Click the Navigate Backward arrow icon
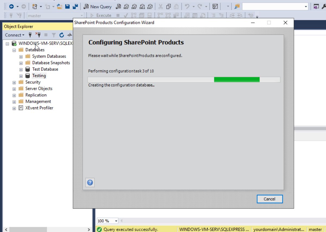This screenshot has width=326, height=232. click(11, 7)
